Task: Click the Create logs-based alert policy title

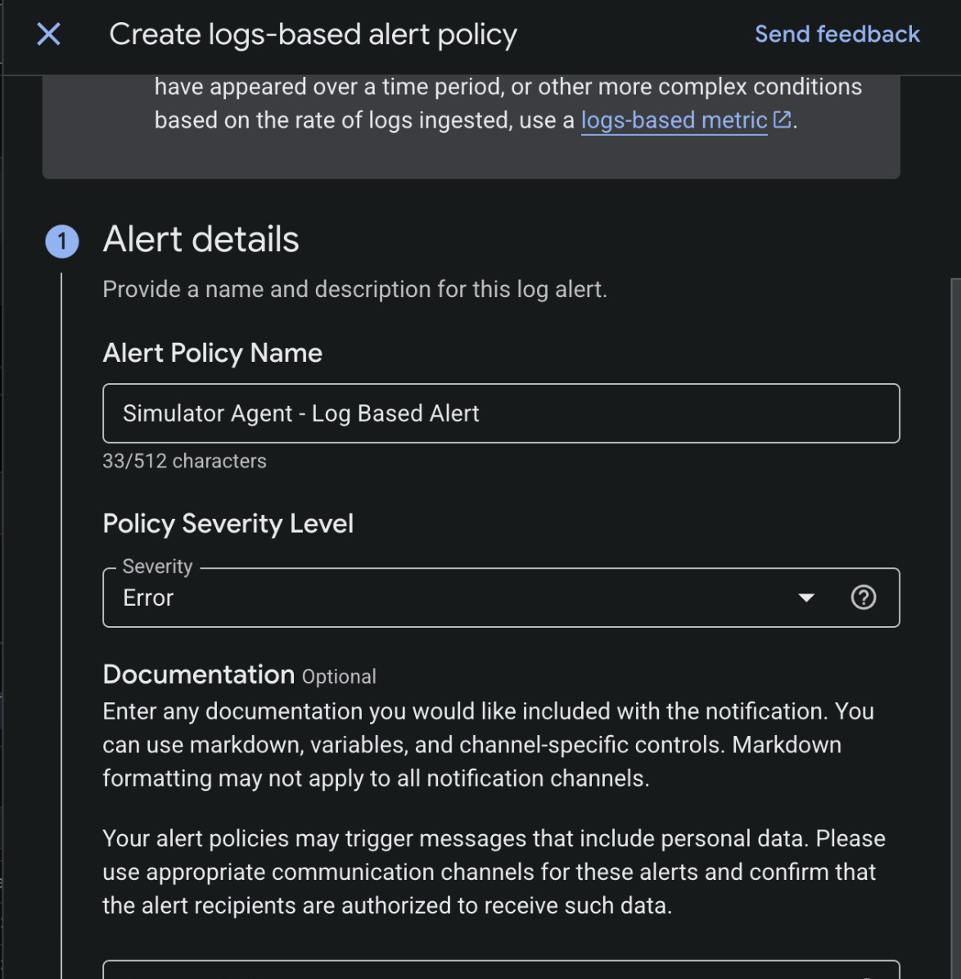Action: pos(313,34)
